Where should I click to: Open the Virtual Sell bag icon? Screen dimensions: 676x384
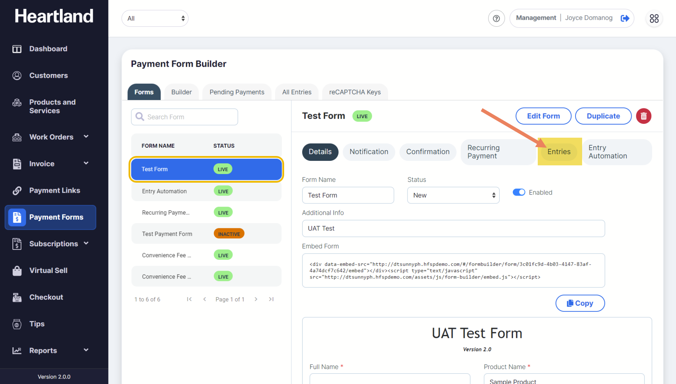pos(17,271)
